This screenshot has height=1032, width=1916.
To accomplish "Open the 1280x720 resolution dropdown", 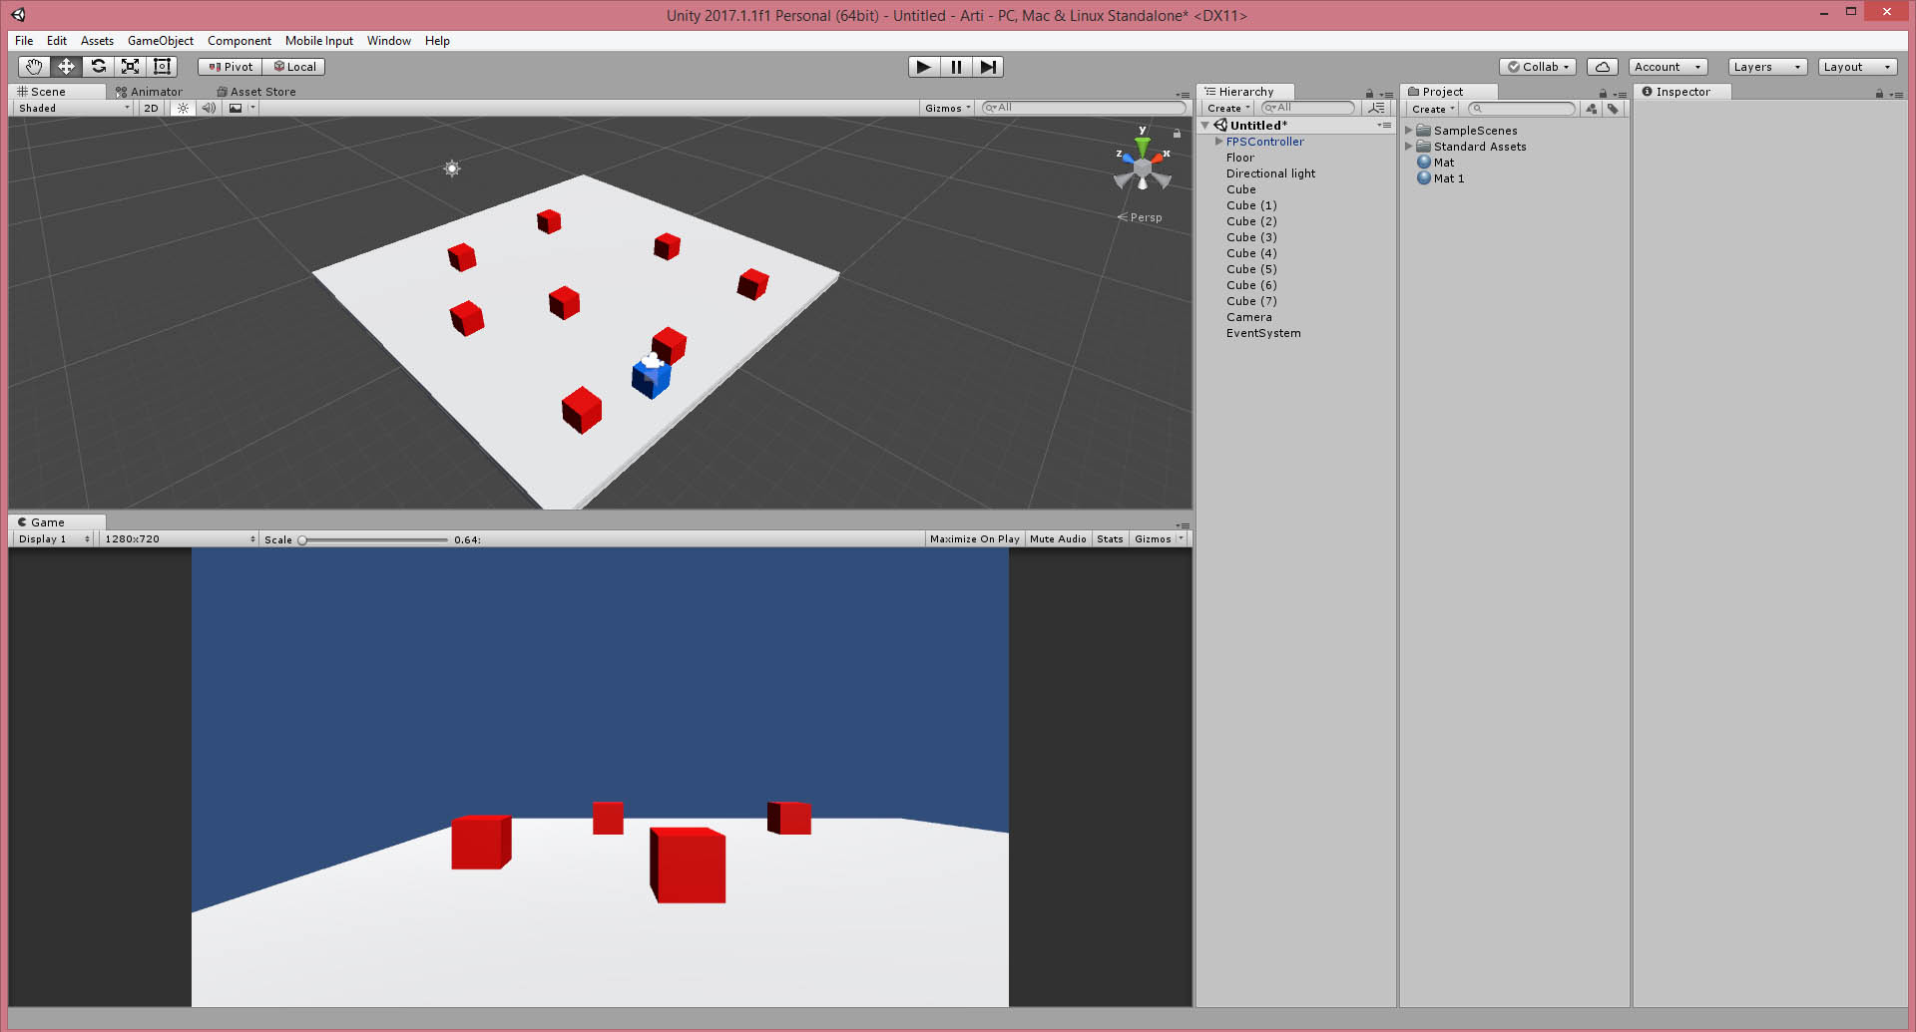I will 180,539.
